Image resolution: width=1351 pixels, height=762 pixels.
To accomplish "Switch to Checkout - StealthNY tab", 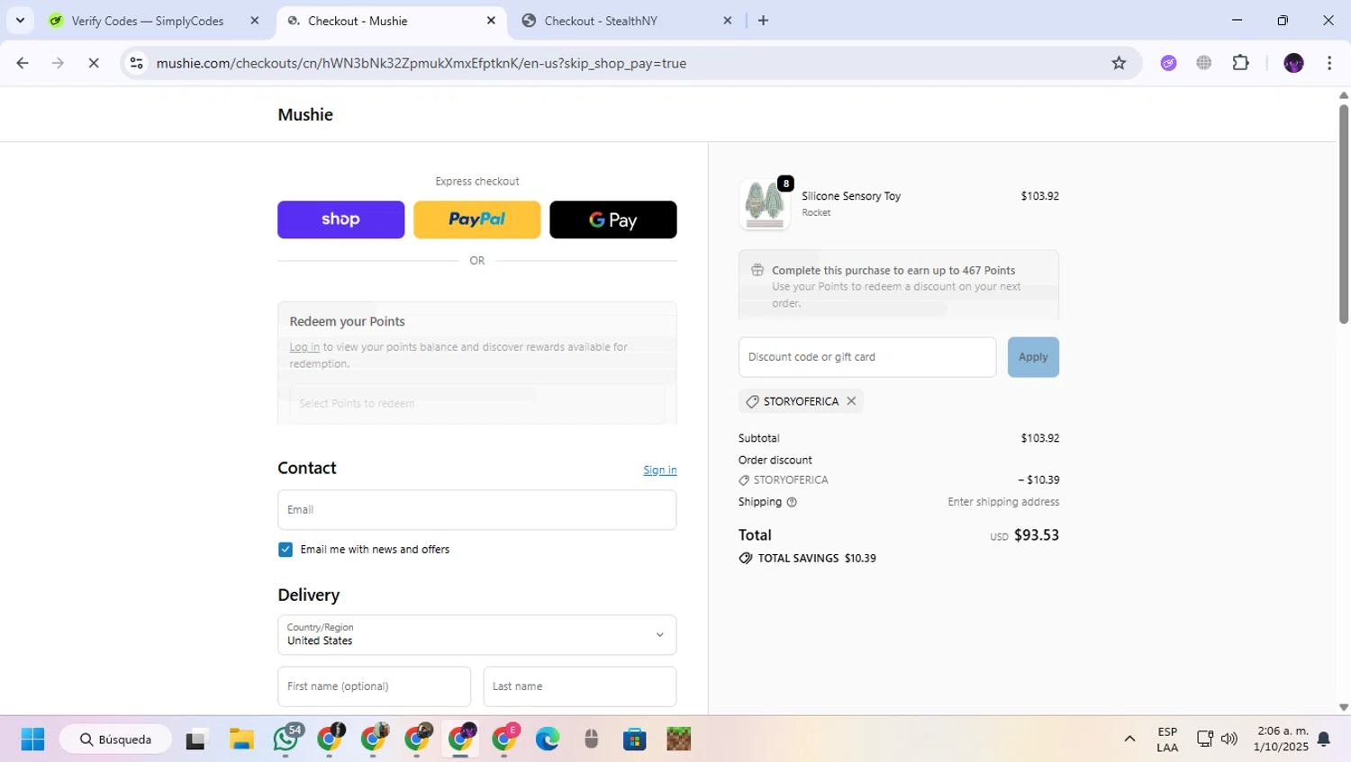I will coord(601,21).
